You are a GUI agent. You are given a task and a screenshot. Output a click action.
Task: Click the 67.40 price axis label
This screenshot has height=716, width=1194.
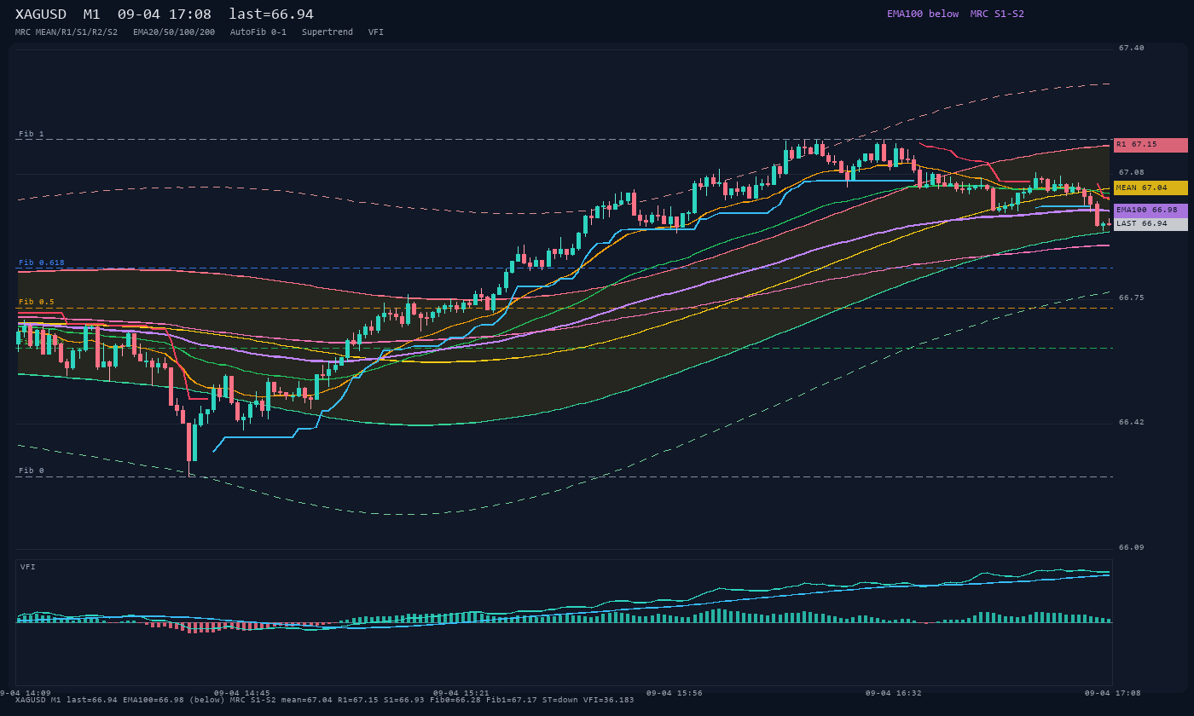[x=1132, y=48]
